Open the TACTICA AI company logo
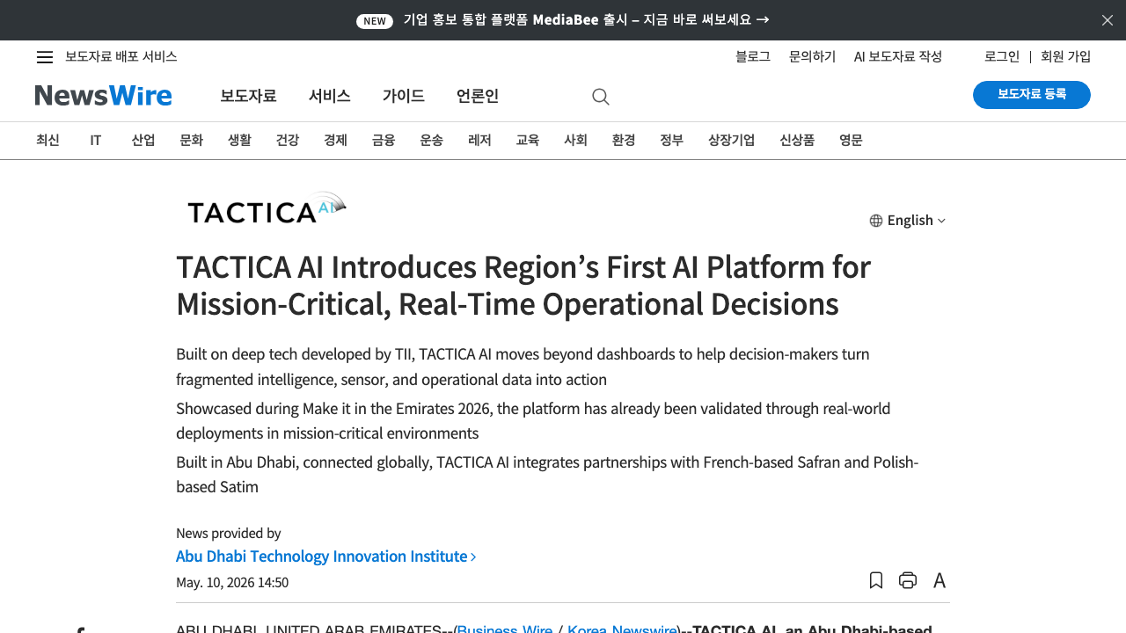The width and height of the screenshot is (1126, 633). click(x=267, y=208)
